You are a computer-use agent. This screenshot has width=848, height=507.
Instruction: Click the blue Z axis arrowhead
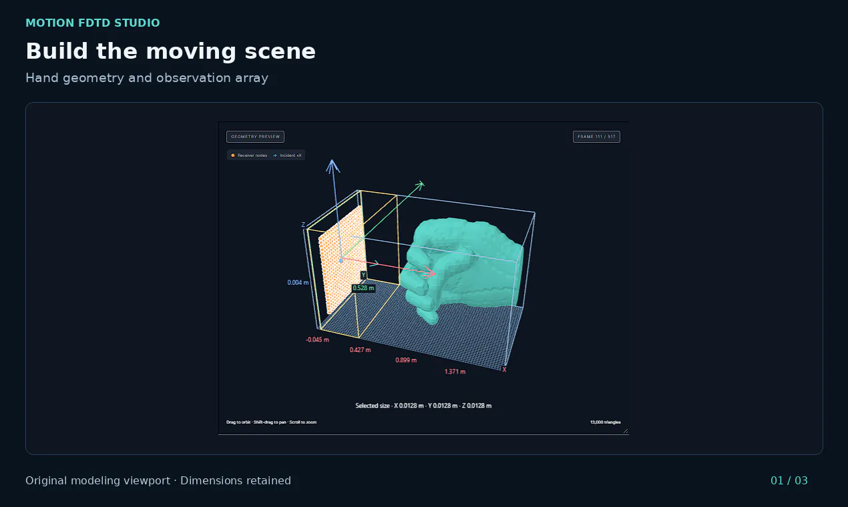tap(333, 166)
